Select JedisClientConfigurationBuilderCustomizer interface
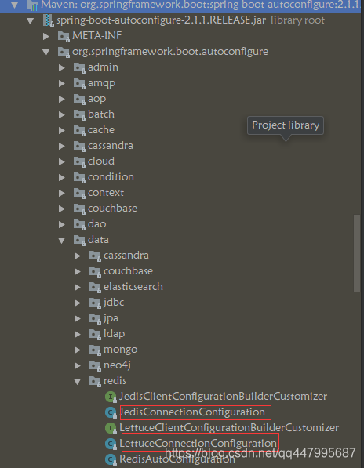The width and height of the screenshot is (364, 468). click(x=223, y=397)
